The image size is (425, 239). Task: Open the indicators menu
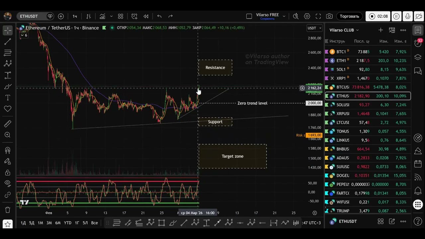pos(102,16)
